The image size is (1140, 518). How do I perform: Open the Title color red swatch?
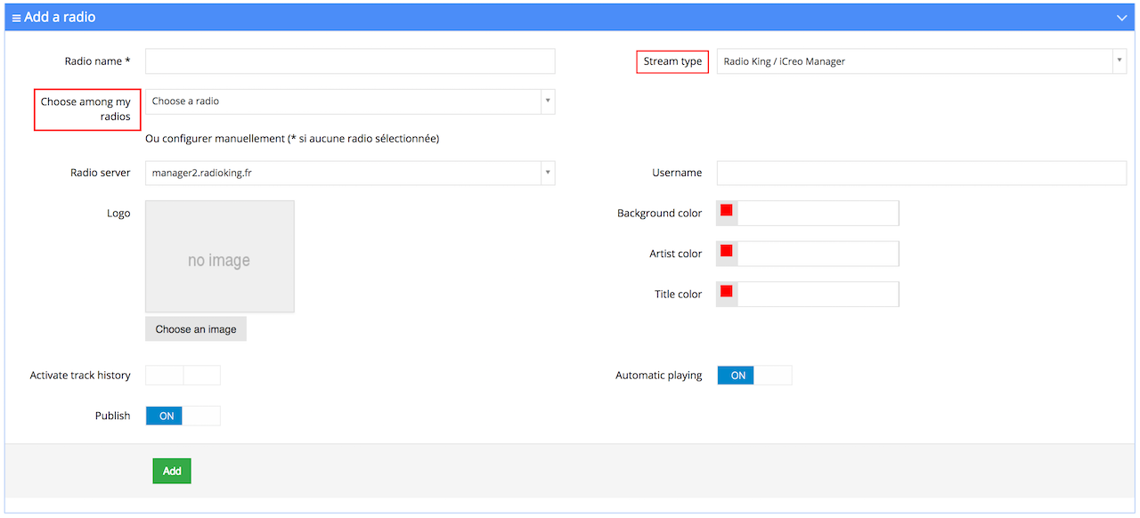(x=726, y=292)
